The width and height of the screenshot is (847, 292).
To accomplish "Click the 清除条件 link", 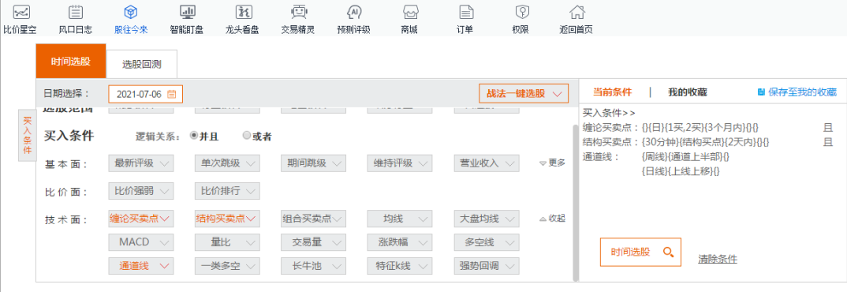I will point(718,259).
